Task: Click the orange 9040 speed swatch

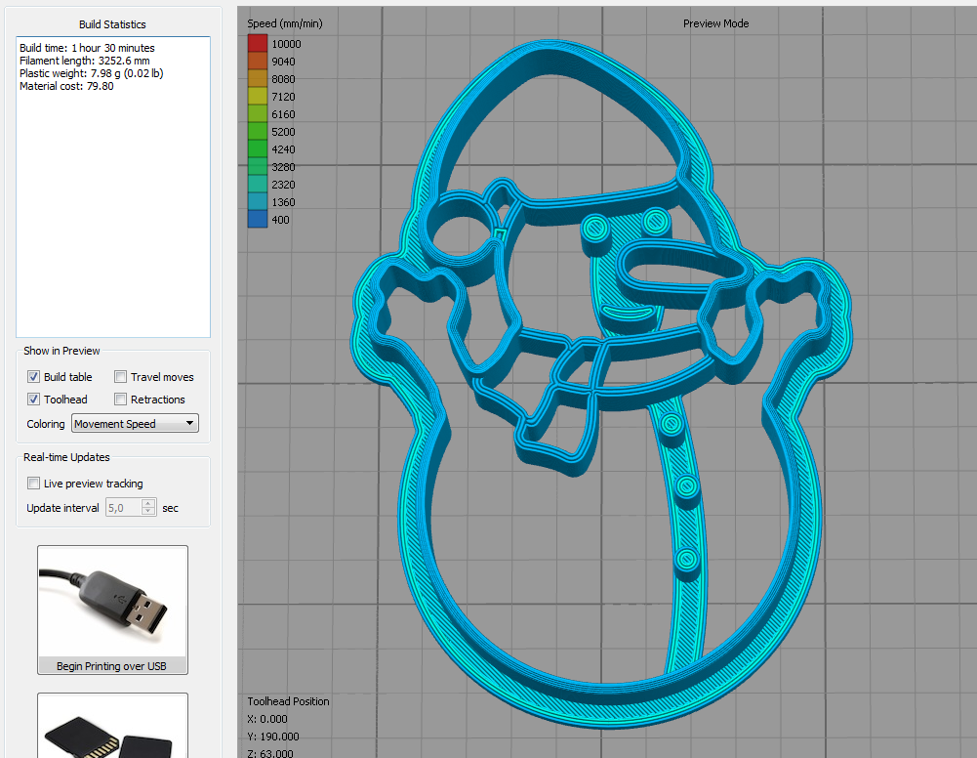Action: [258, 61]
